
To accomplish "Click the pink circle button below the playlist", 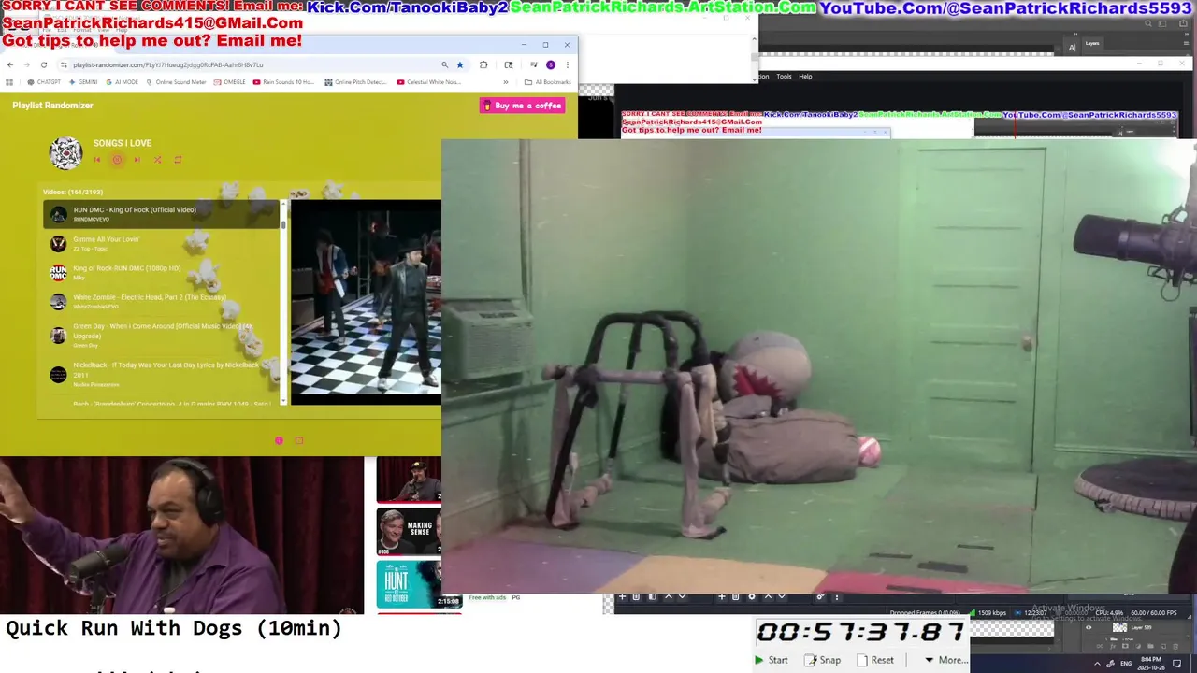I will click(x=279, y=440).
